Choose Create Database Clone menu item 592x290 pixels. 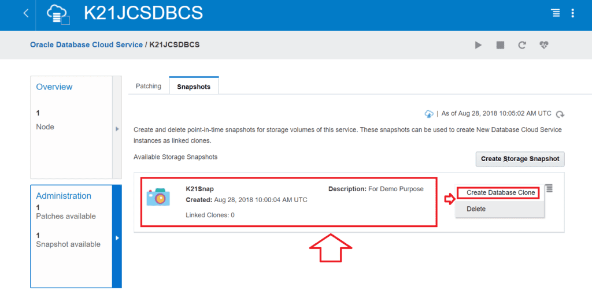[501, 193]
